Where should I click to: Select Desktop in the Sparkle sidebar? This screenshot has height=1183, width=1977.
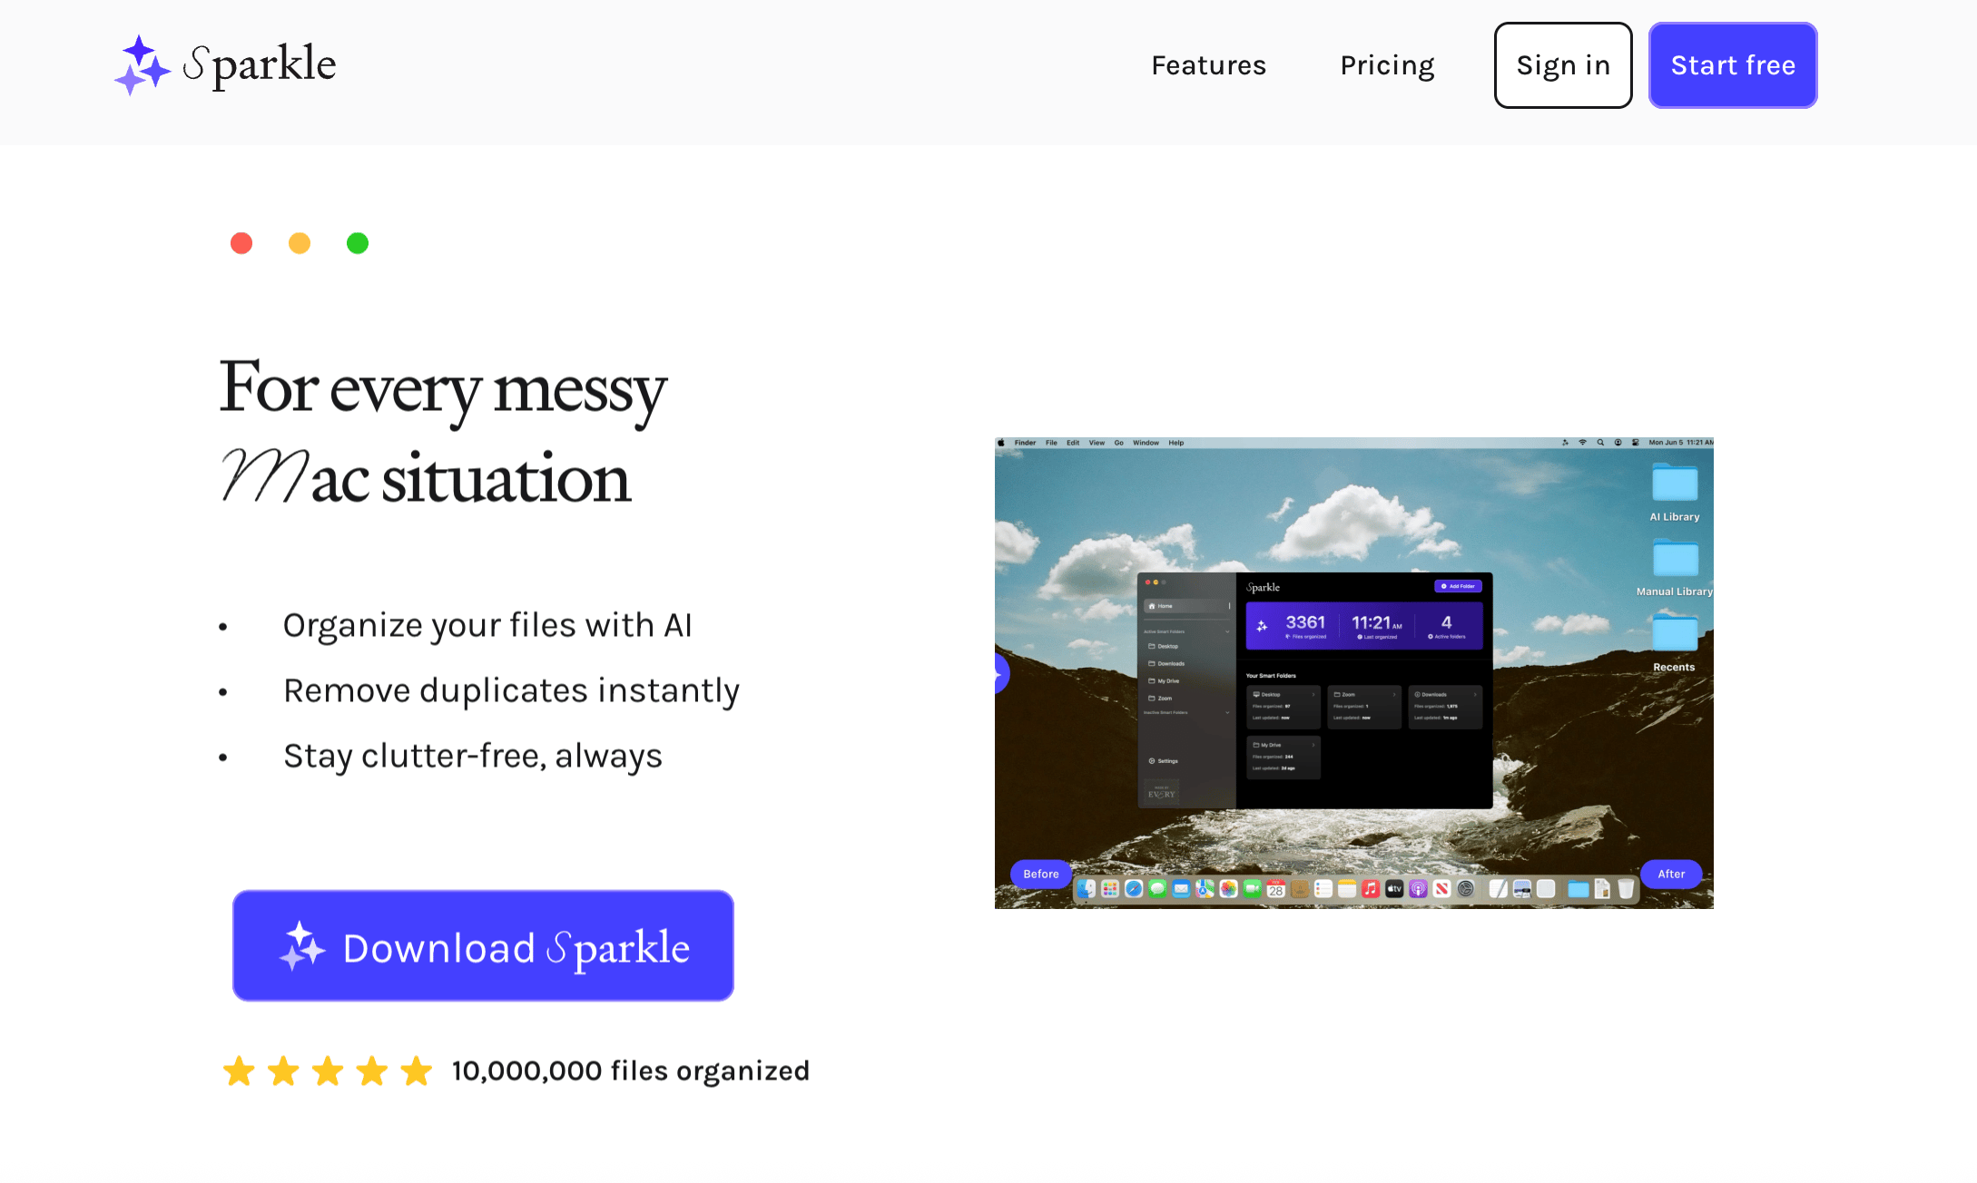point(1163,646)
